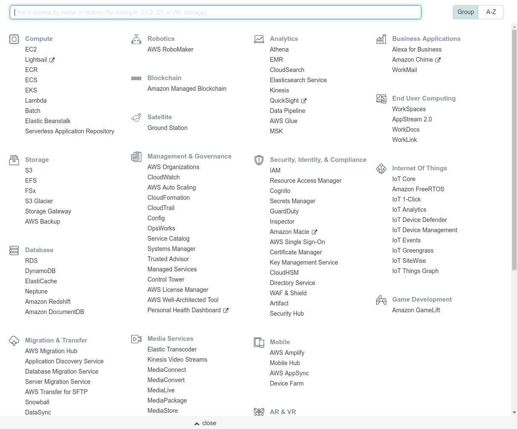Click external link icon beside Personal Health Dashboard
The height and width of the screenshot is (429, 518).
pos(226,311)
